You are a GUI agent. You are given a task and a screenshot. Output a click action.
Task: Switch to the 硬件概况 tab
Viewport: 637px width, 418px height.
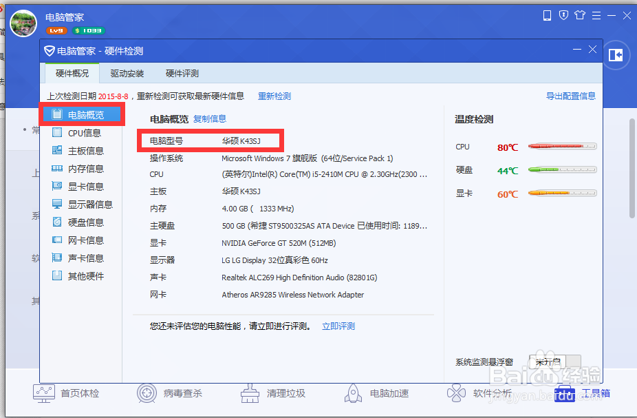[72, 73]
